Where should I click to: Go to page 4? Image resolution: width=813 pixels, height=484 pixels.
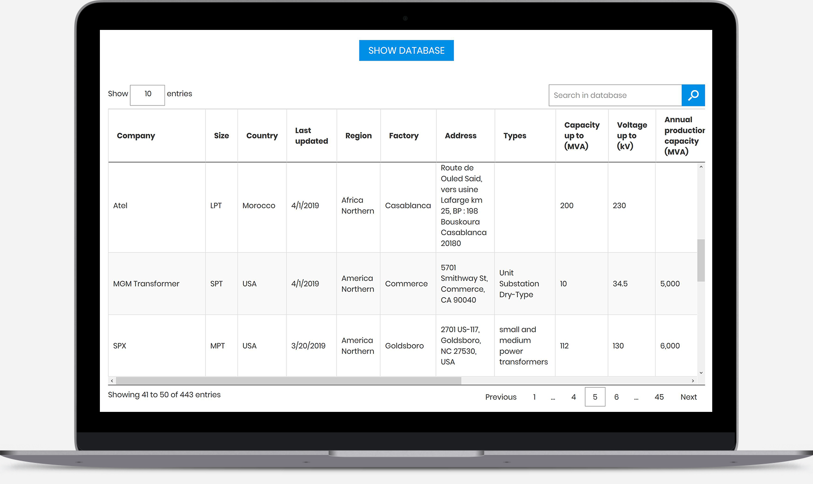point(573,397)
